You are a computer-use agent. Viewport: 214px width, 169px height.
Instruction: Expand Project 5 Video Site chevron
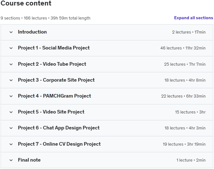[x=11, y=112]
